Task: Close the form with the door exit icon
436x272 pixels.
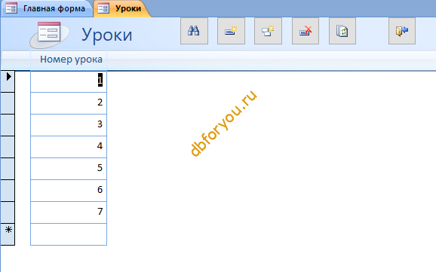Action: click(x=402, y=31)
